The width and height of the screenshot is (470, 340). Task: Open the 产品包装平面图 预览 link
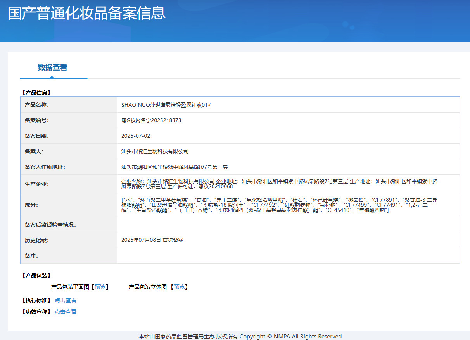(x=100, y=287)
